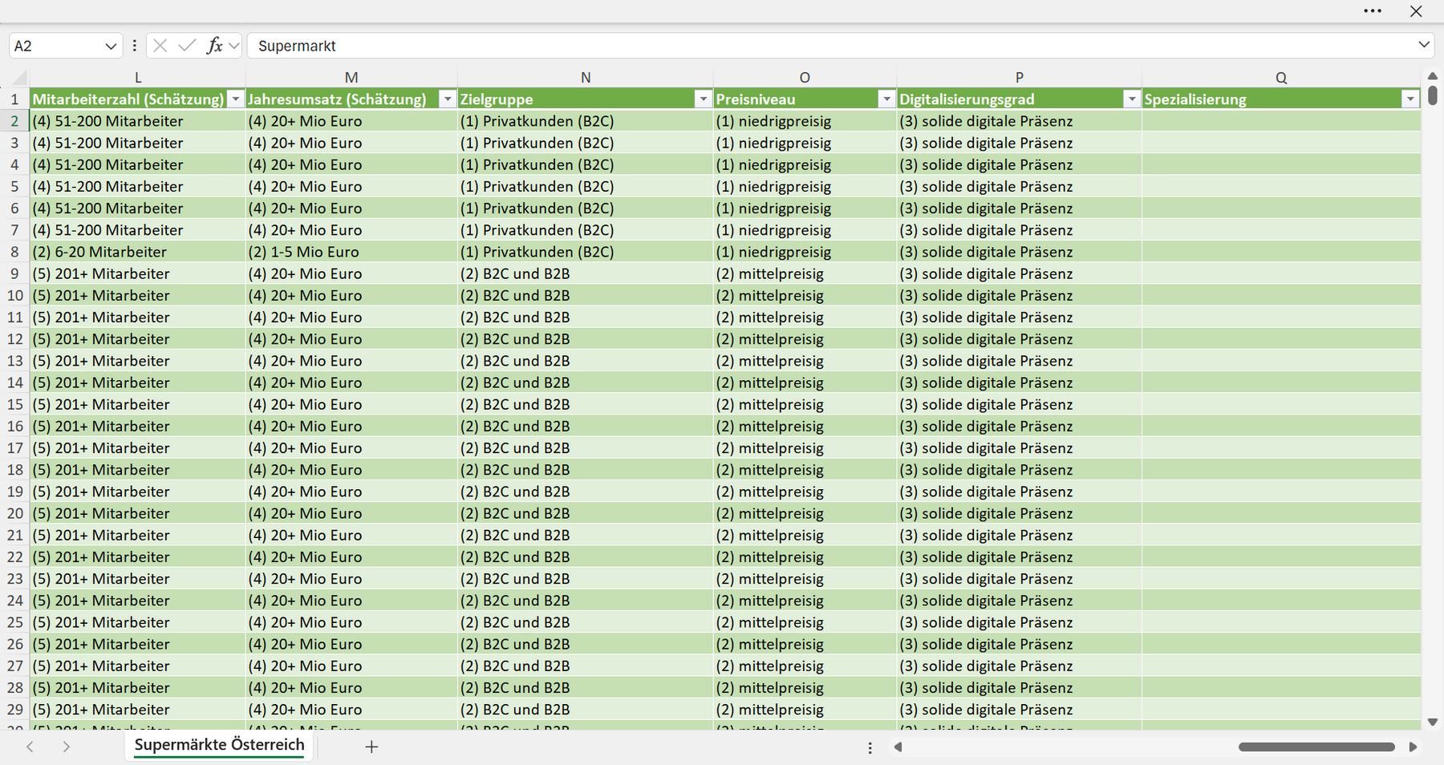This screenshot has height=765, width=1444.
Task: Open the insert function fx button
Action: (214, 46)
